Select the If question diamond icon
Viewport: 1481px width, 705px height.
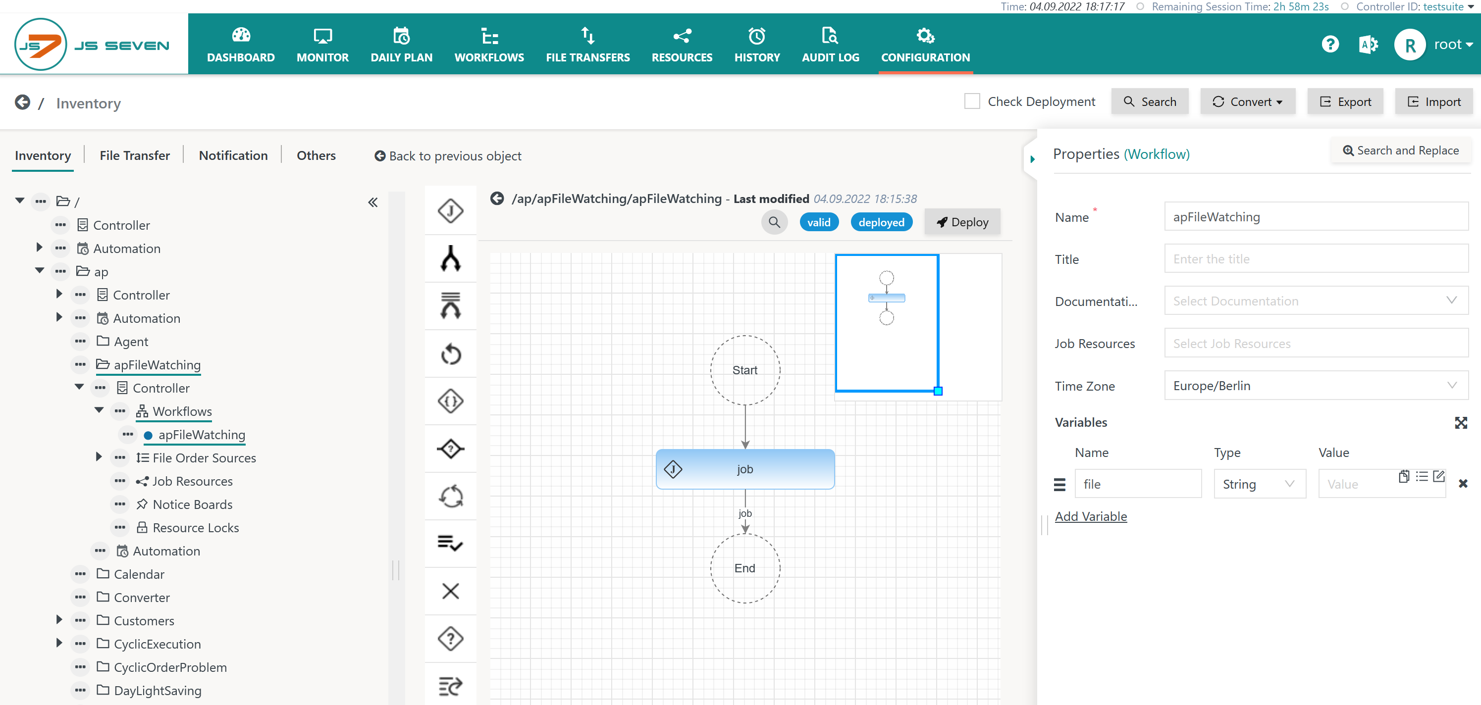point(450,448)
